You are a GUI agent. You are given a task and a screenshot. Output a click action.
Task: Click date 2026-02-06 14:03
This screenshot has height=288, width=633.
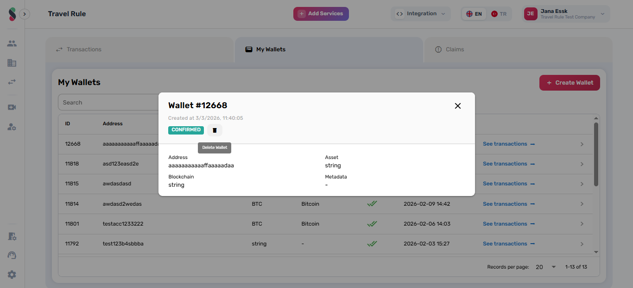pyautogui.click(x=427, y=224)
